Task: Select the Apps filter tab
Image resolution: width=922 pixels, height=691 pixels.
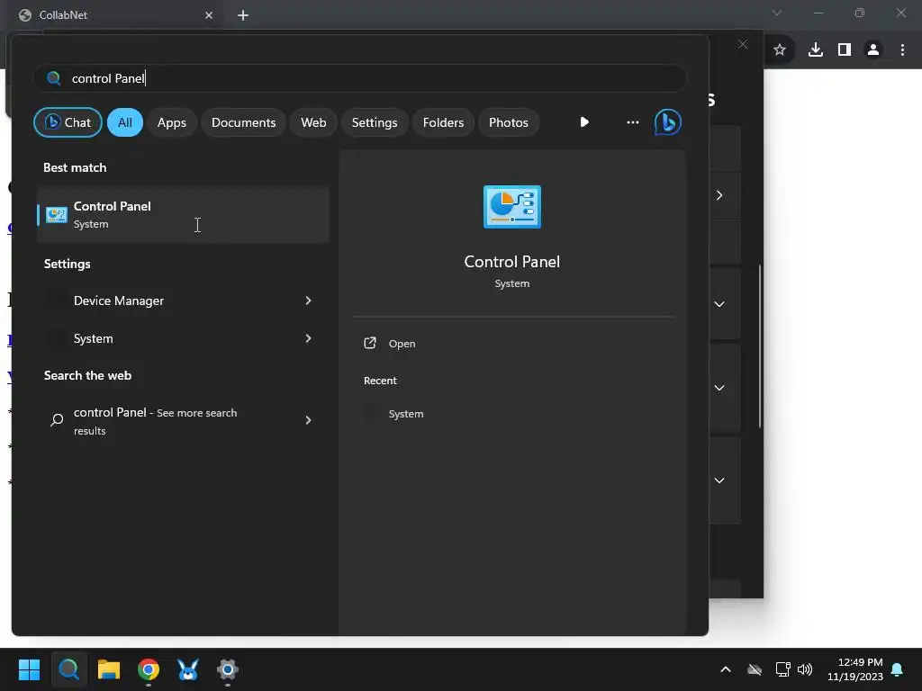Action: pyautogui.click(x=172, y=122)
